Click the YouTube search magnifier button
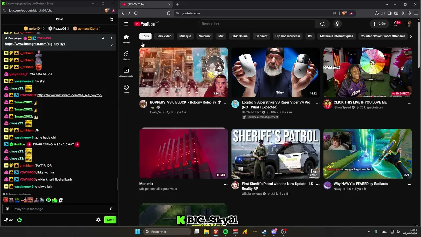The image size is (421, 237). [322, 24]
